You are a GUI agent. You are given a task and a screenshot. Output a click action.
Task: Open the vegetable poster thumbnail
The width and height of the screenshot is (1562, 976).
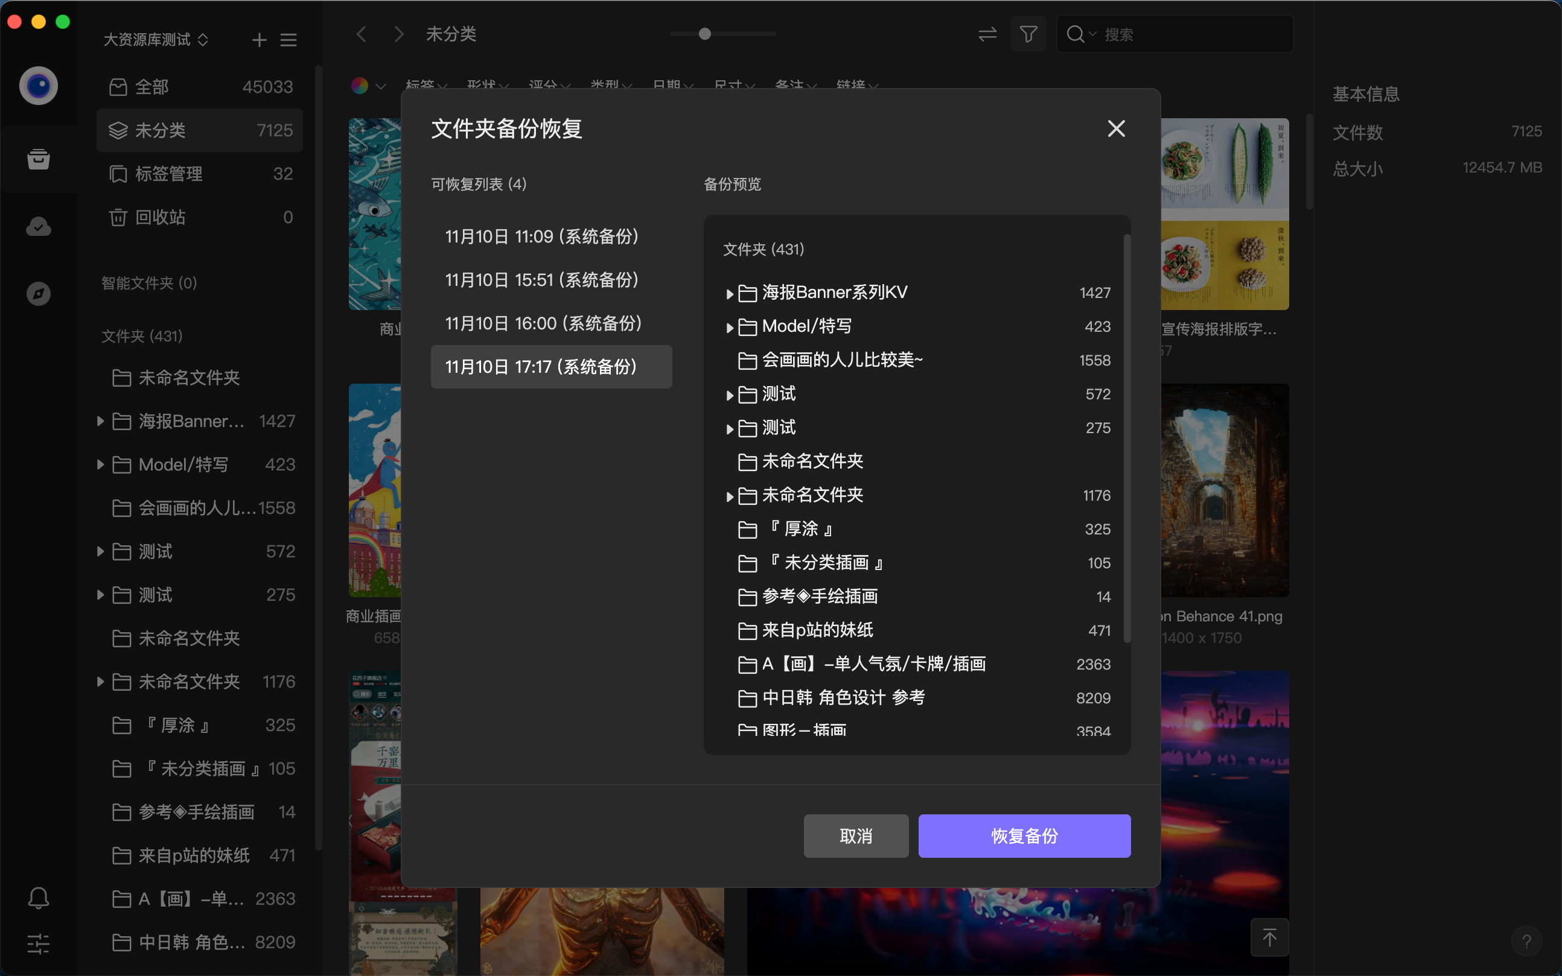(x=1224, y=214)
